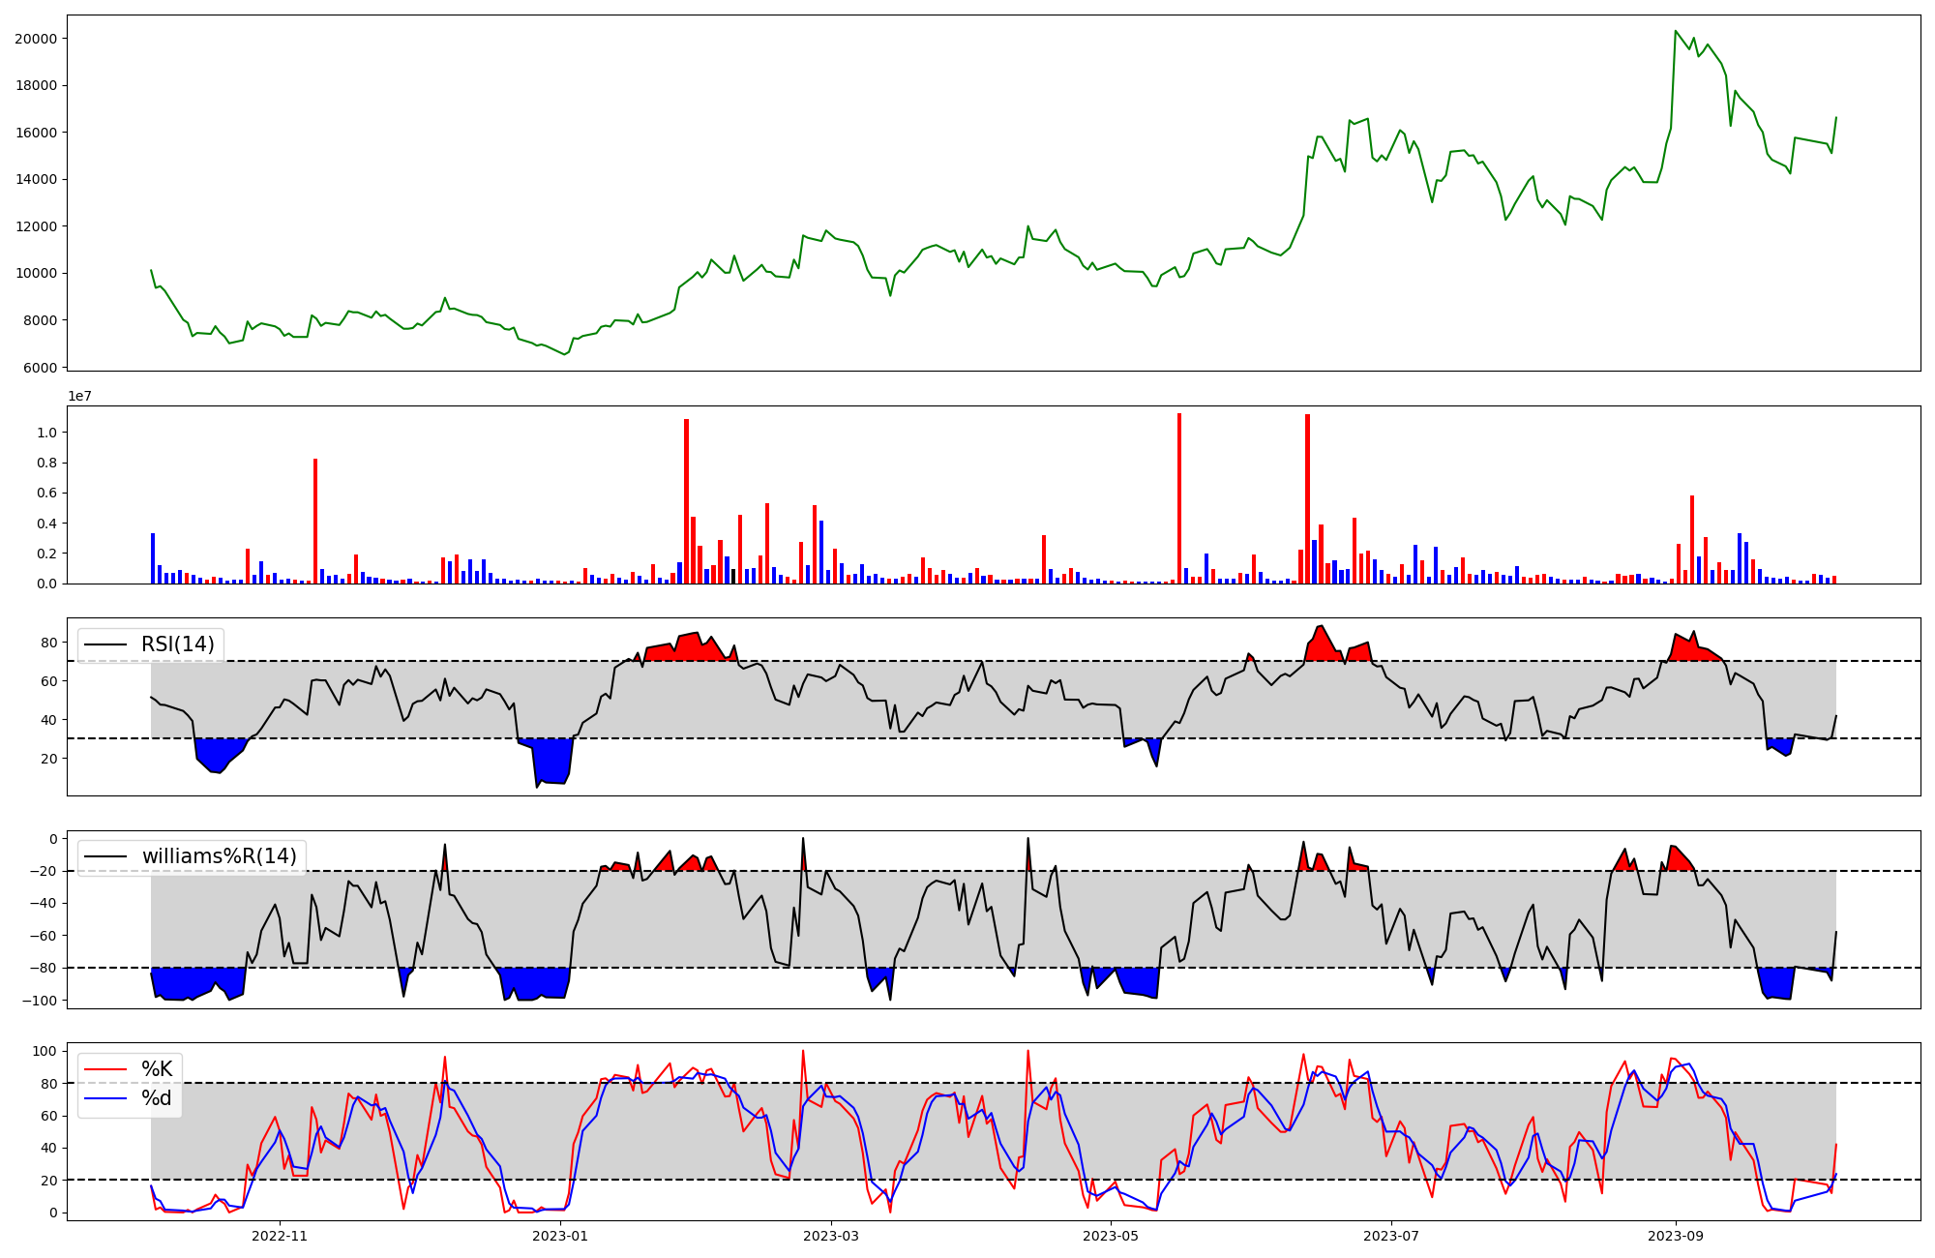The width and height of the screenshot is (1935, 1258).
Task: Select the %K legend entry text
Action: click(x=157, y=1068)
